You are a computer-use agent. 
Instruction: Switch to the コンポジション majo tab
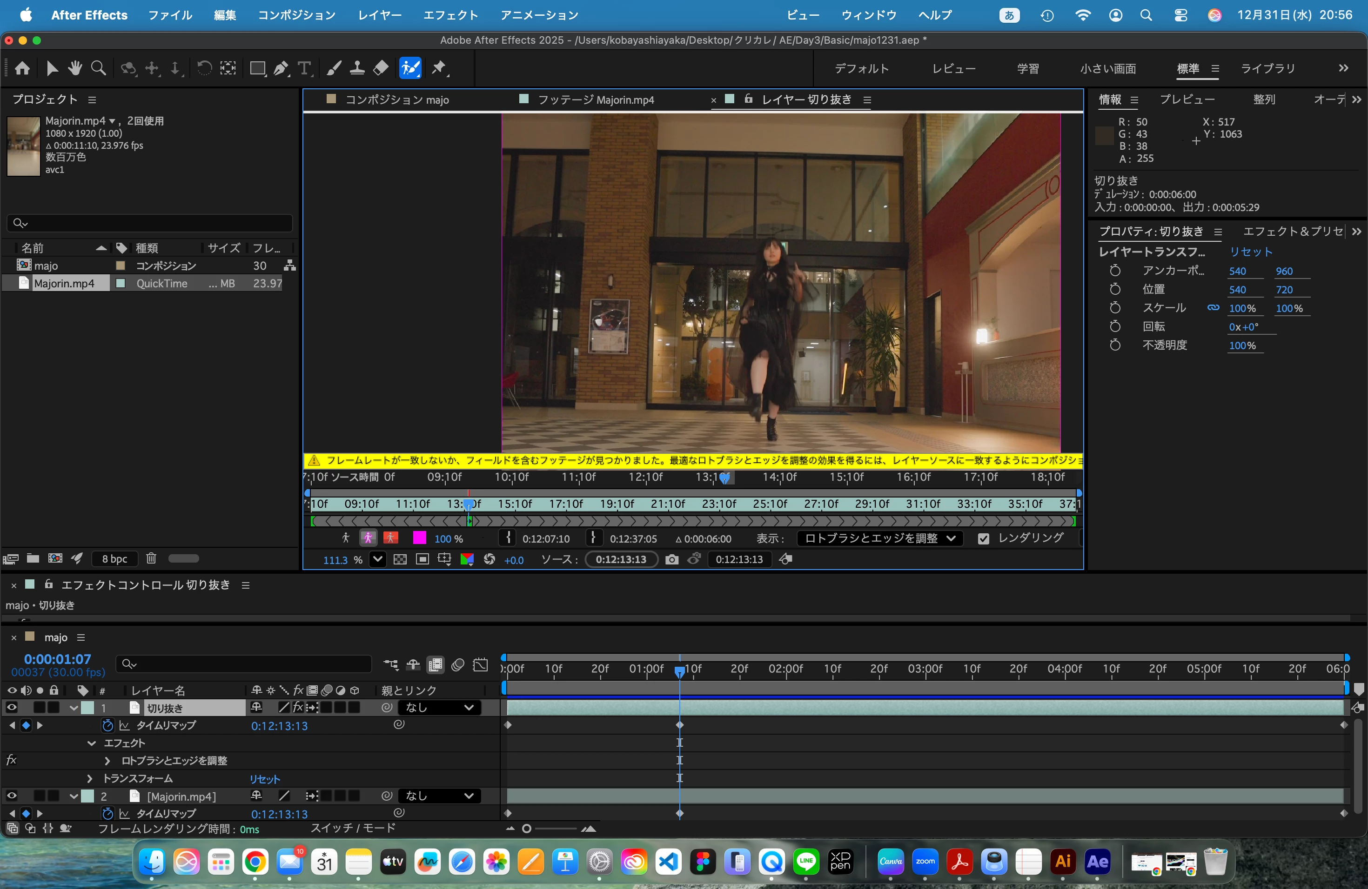click(396, 100)
